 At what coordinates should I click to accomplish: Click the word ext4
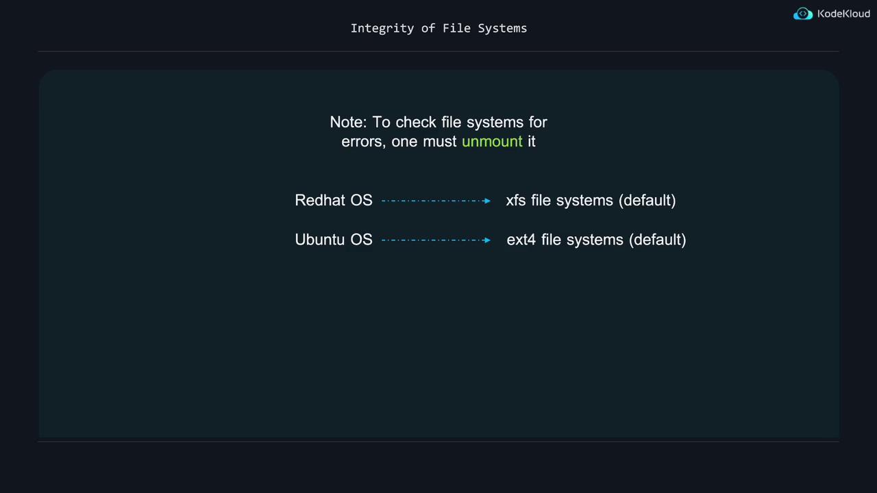click(x=521, y=240)
